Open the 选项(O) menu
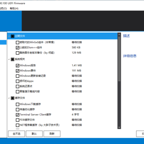Screen dimensions: 144x144 (x=3, y=8)
